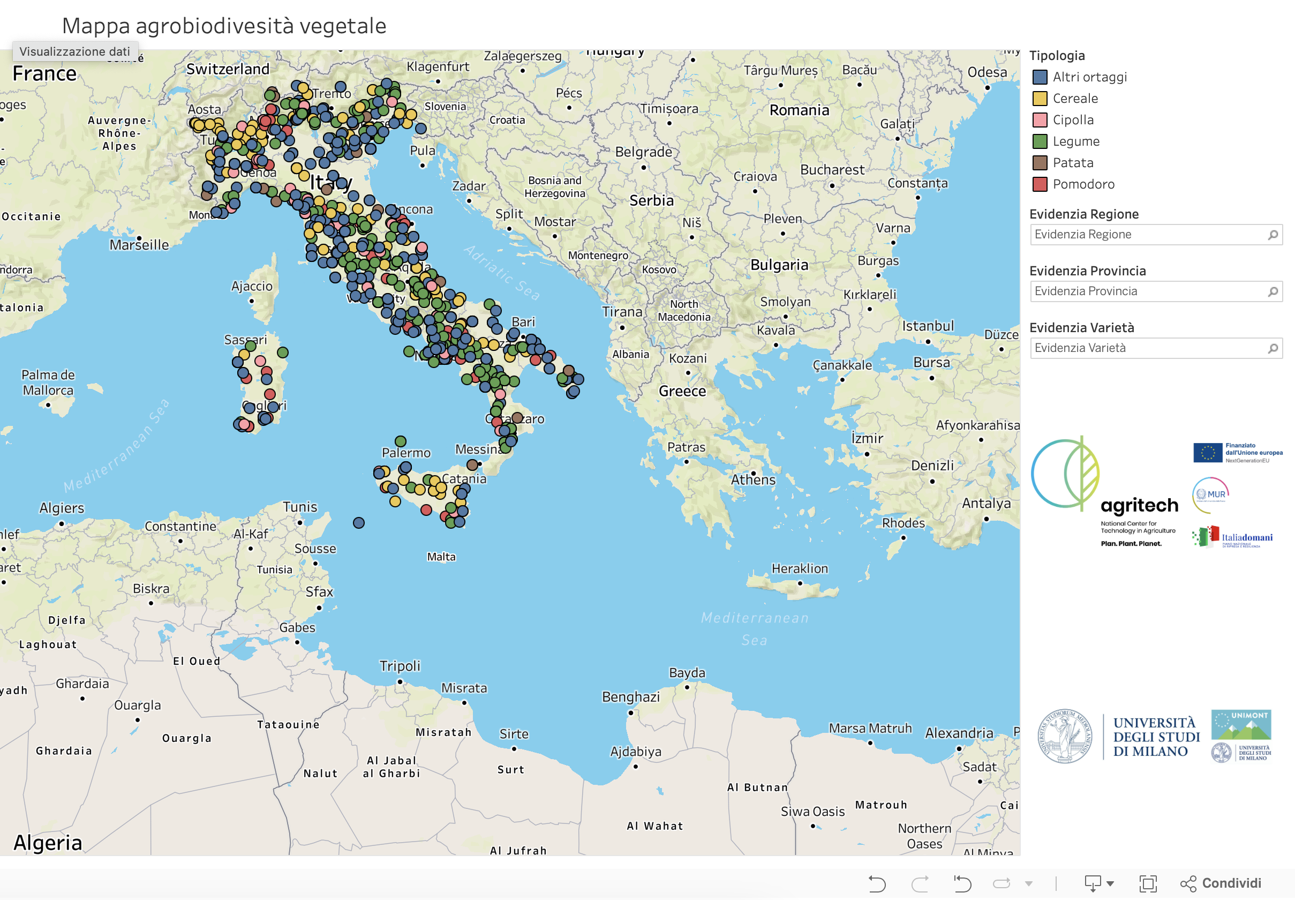The height and width of the screenshot is (900, 1295).
Task: Click the Visualizzazione dati button
Action: click(75, 51)
